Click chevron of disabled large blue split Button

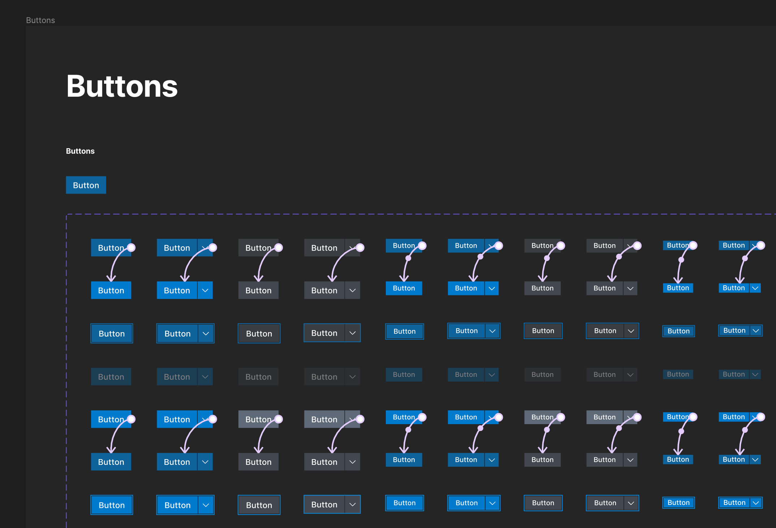point(205,377)
